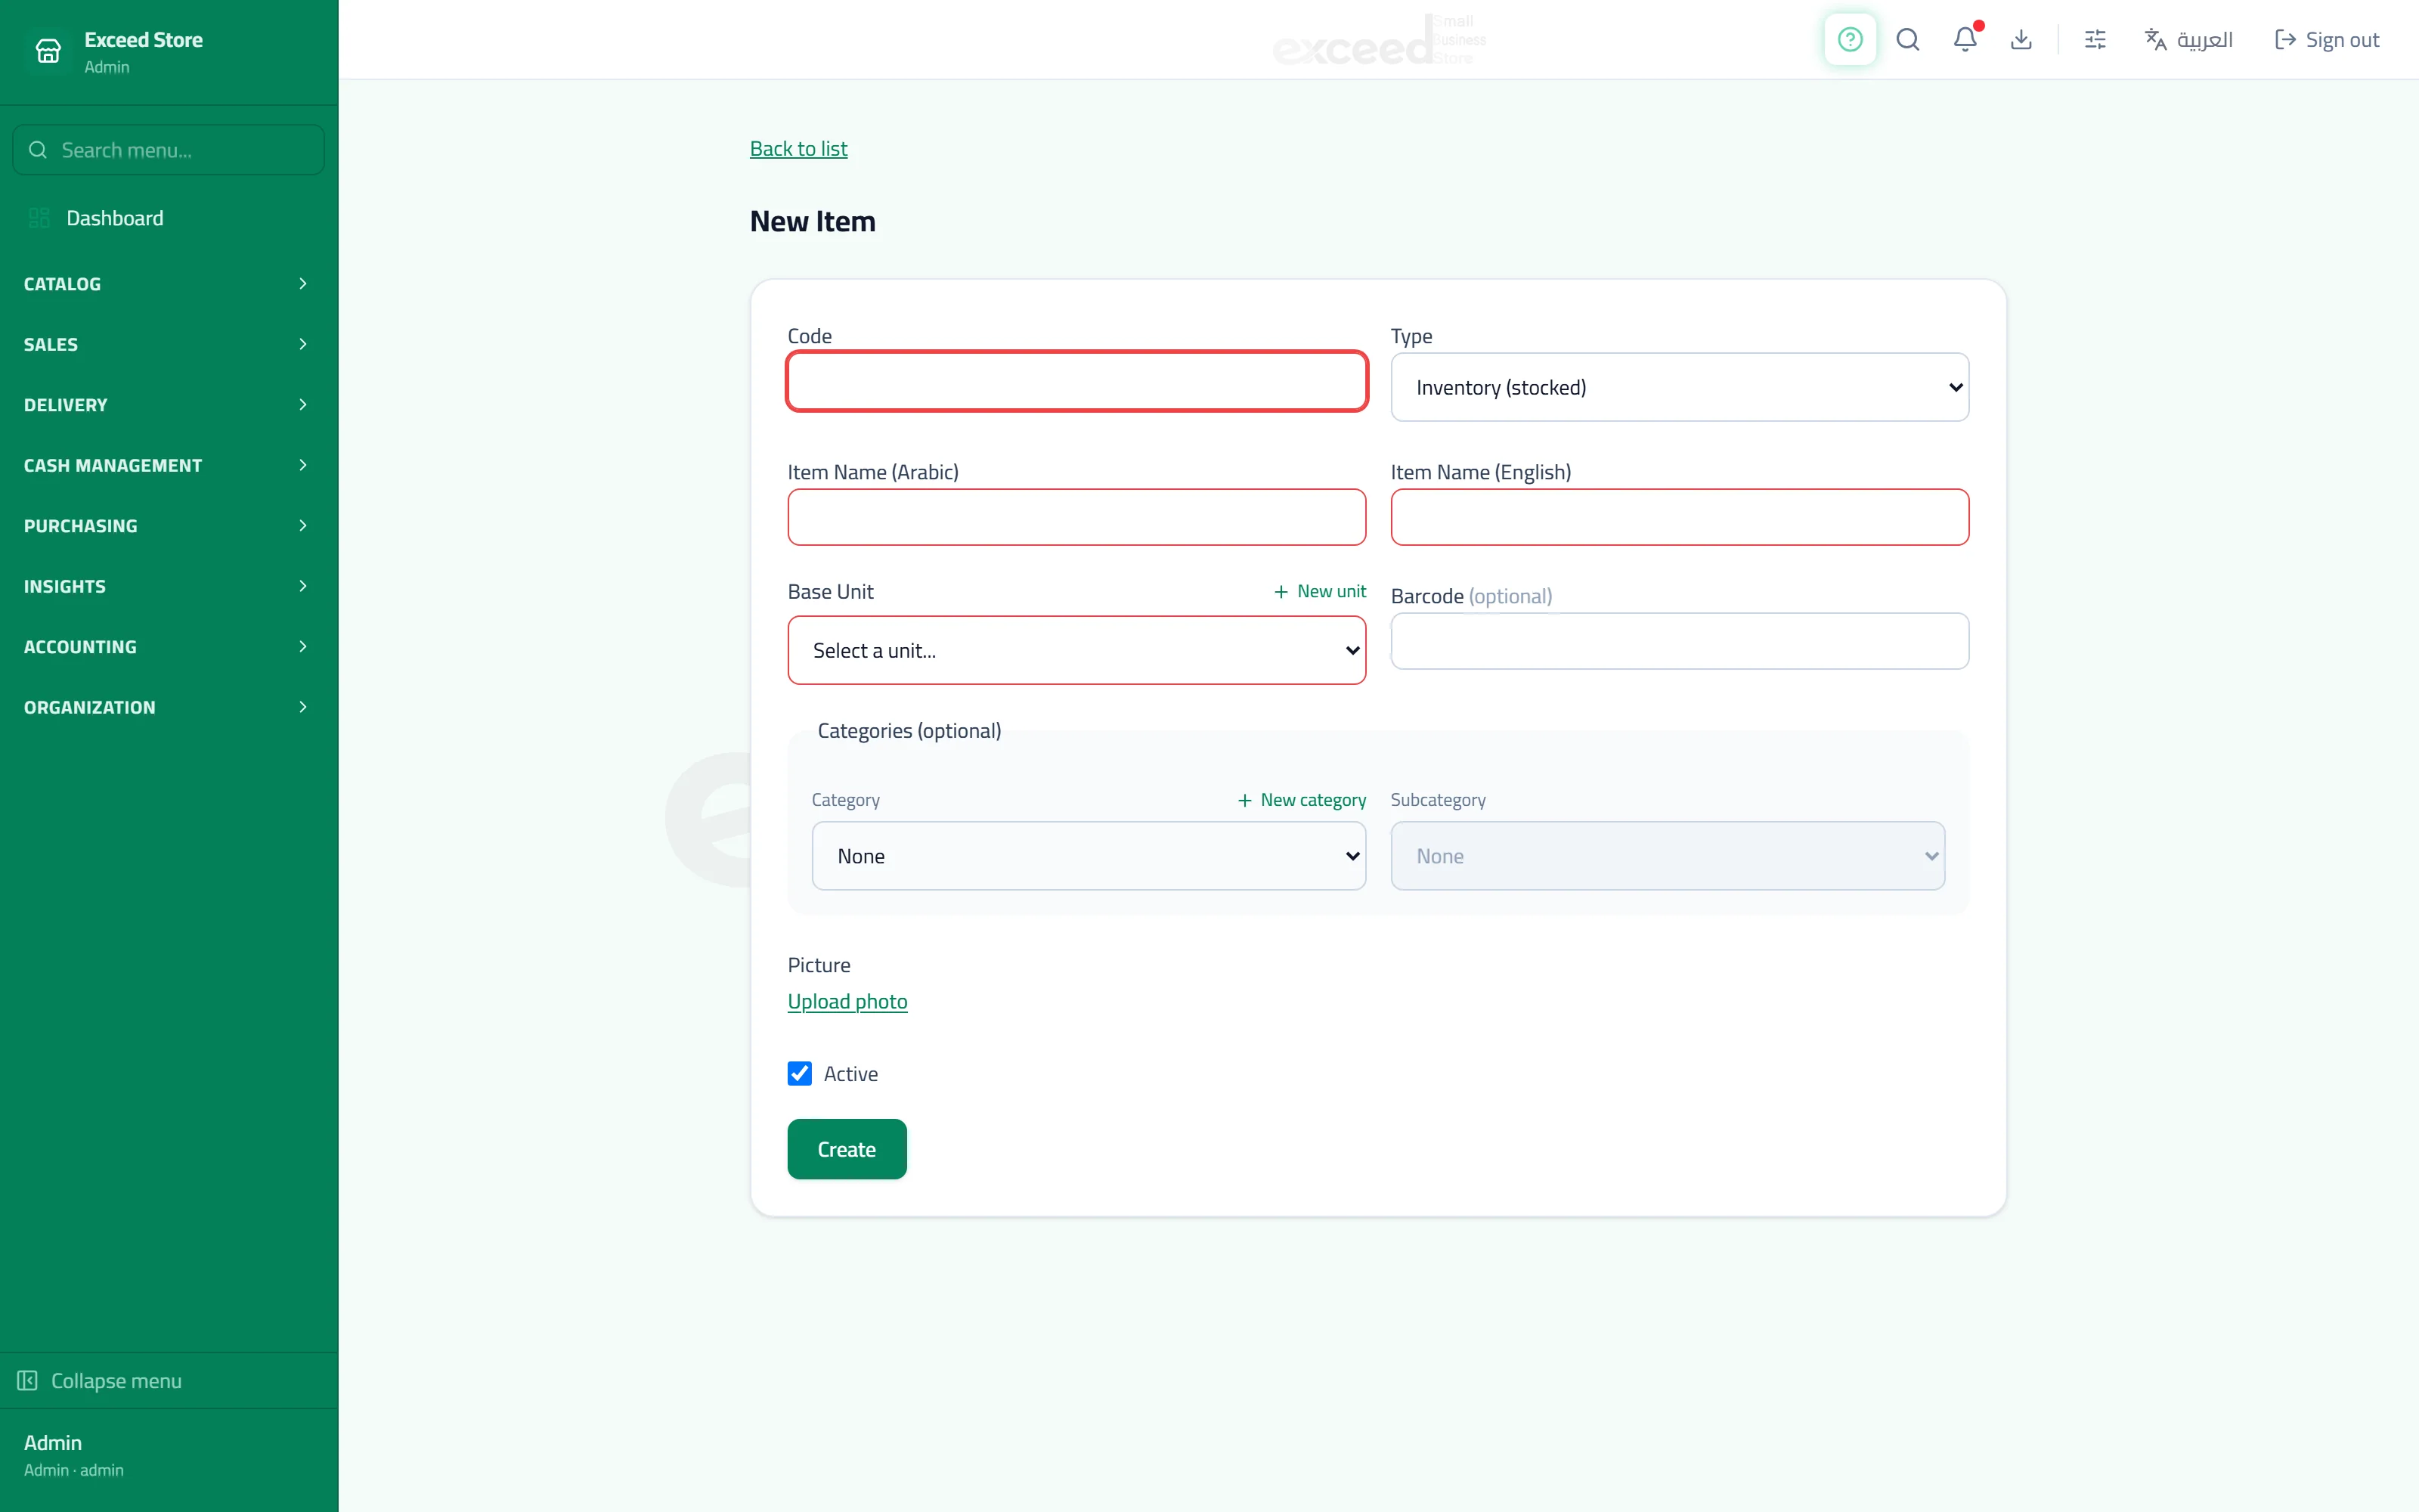Click the New category link

click(x=1300, y=800)
